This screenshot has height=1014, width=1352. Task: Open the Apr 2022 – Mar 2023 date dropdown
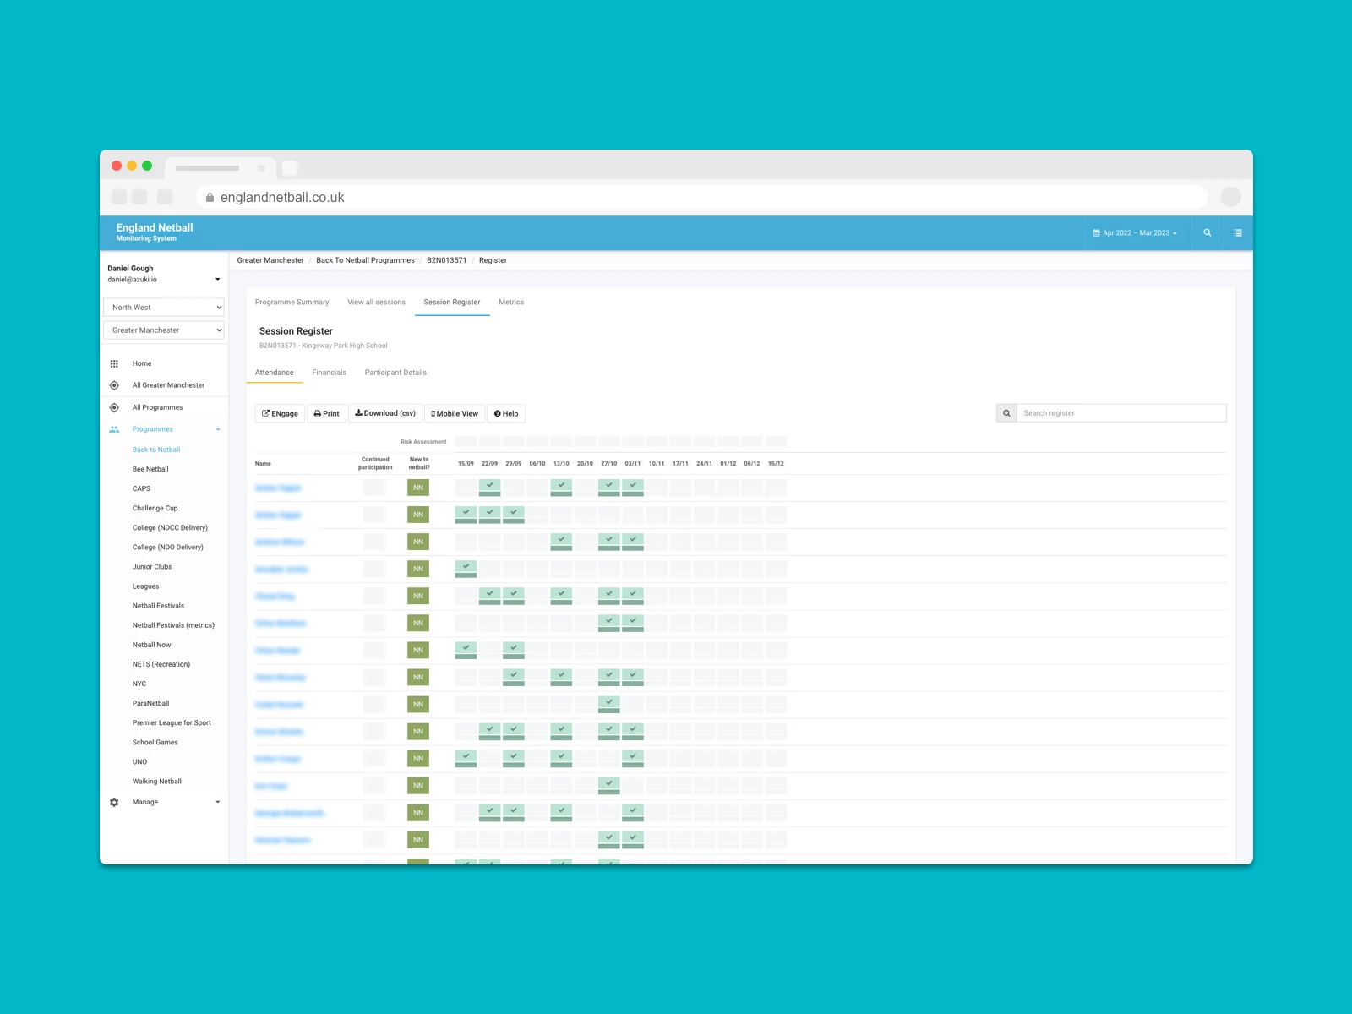[1135, 233]
